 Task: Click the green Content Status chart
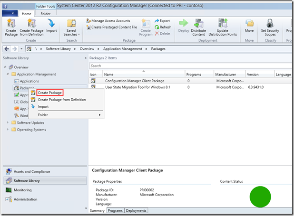pyautogui.click(x=260, y=197)
